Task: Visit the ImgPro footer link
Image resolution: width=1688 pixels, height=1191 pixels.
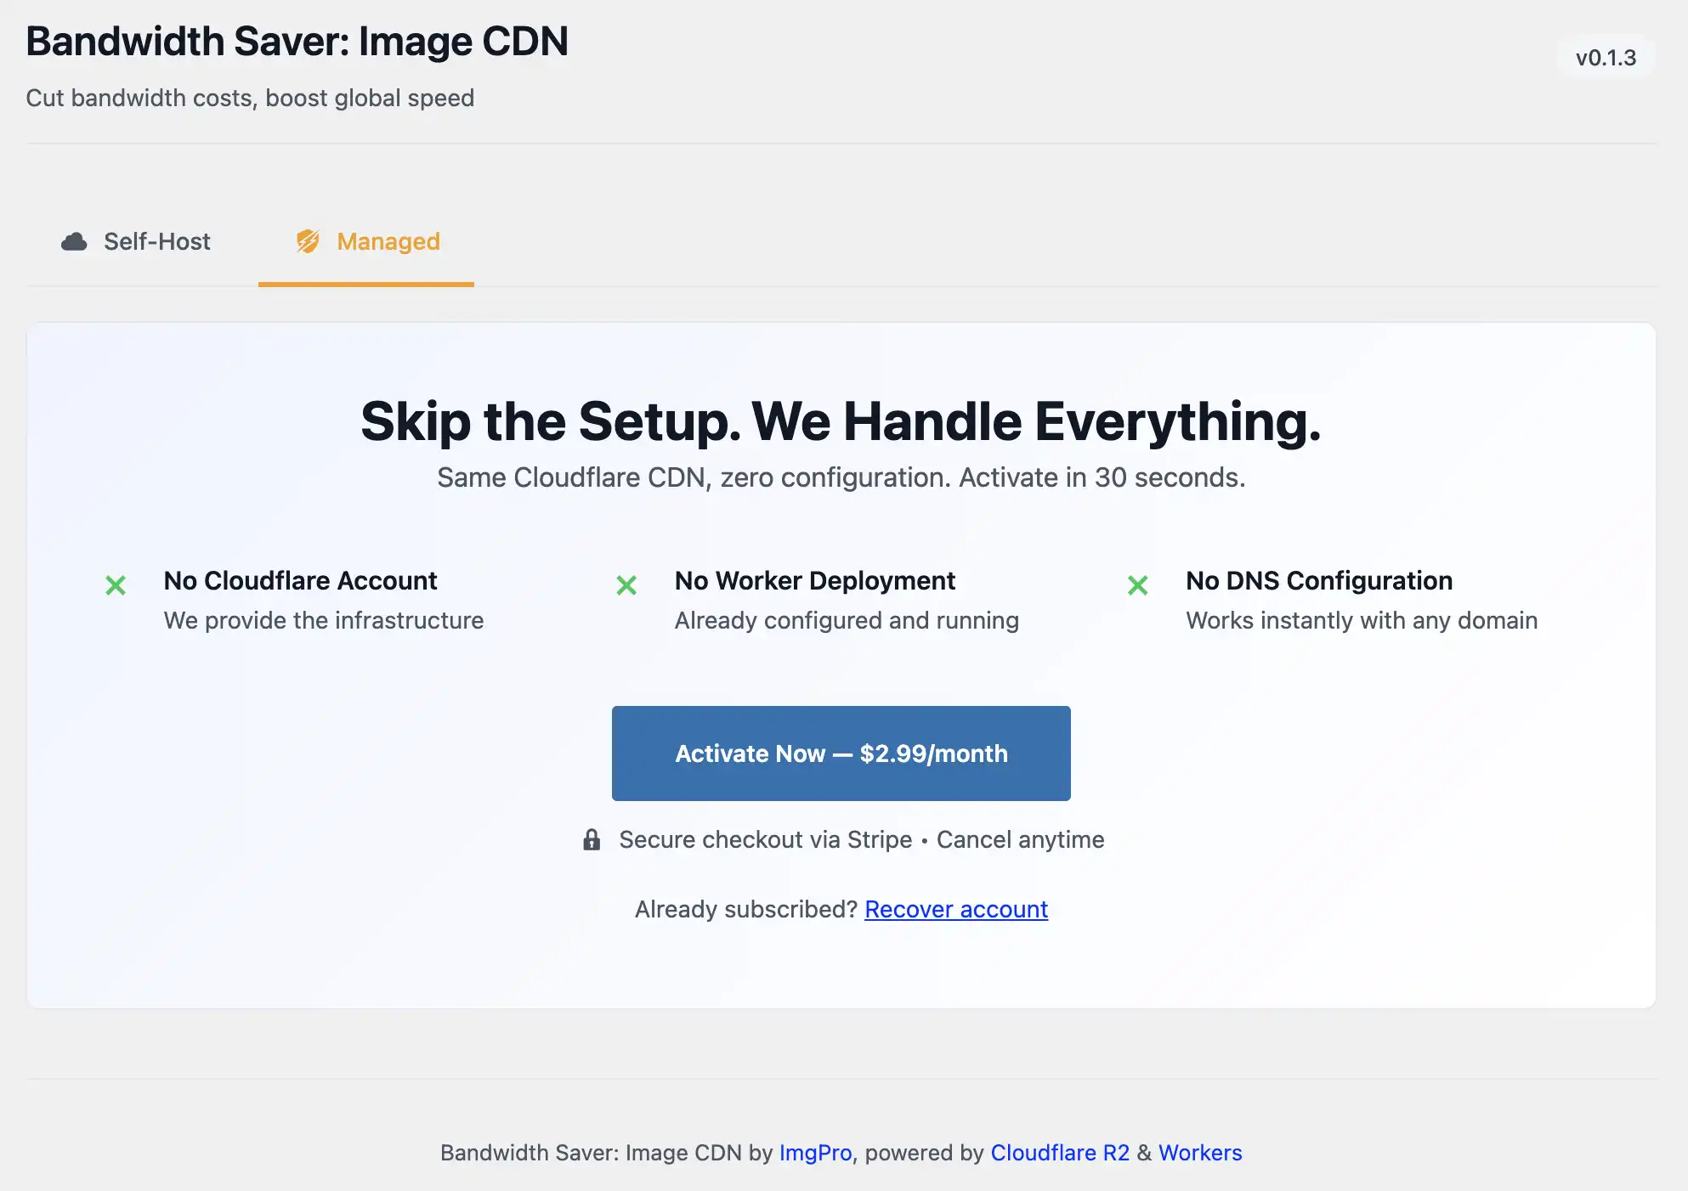Action: pos(815,1153)
